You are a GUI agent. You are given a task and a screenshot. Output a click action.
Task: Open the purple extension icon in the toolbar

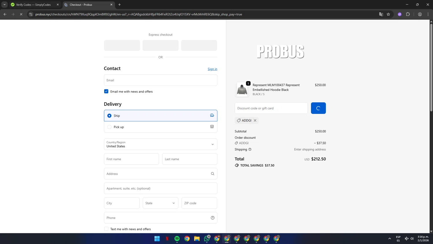tap(400, 14)
